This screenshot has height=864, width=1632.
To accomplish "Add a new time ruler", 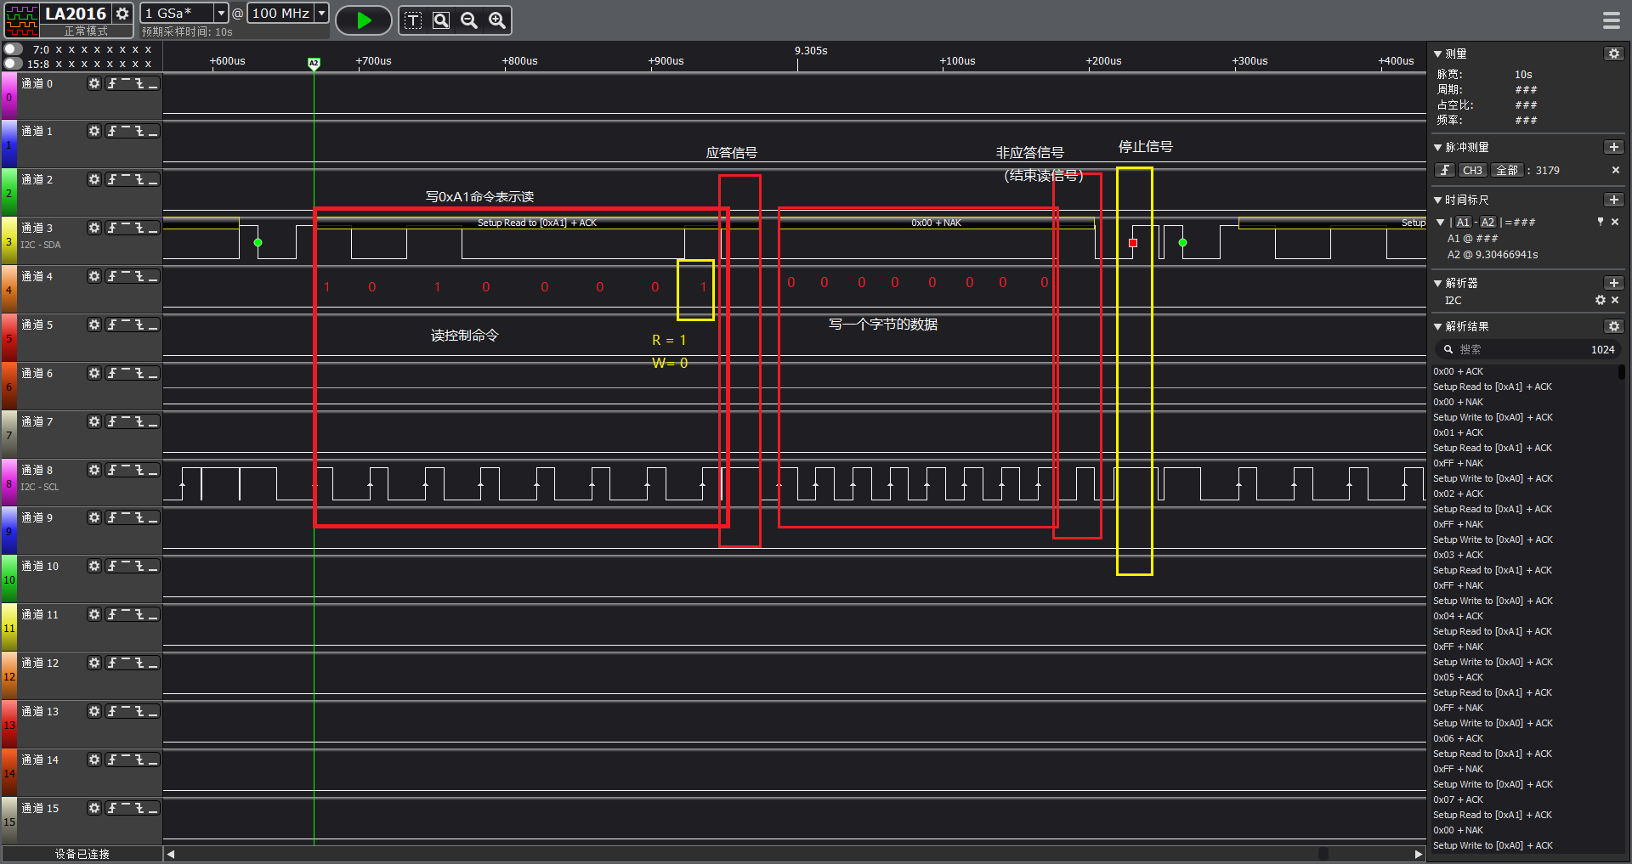I will pyautogui.click(x=1613, y=200).
